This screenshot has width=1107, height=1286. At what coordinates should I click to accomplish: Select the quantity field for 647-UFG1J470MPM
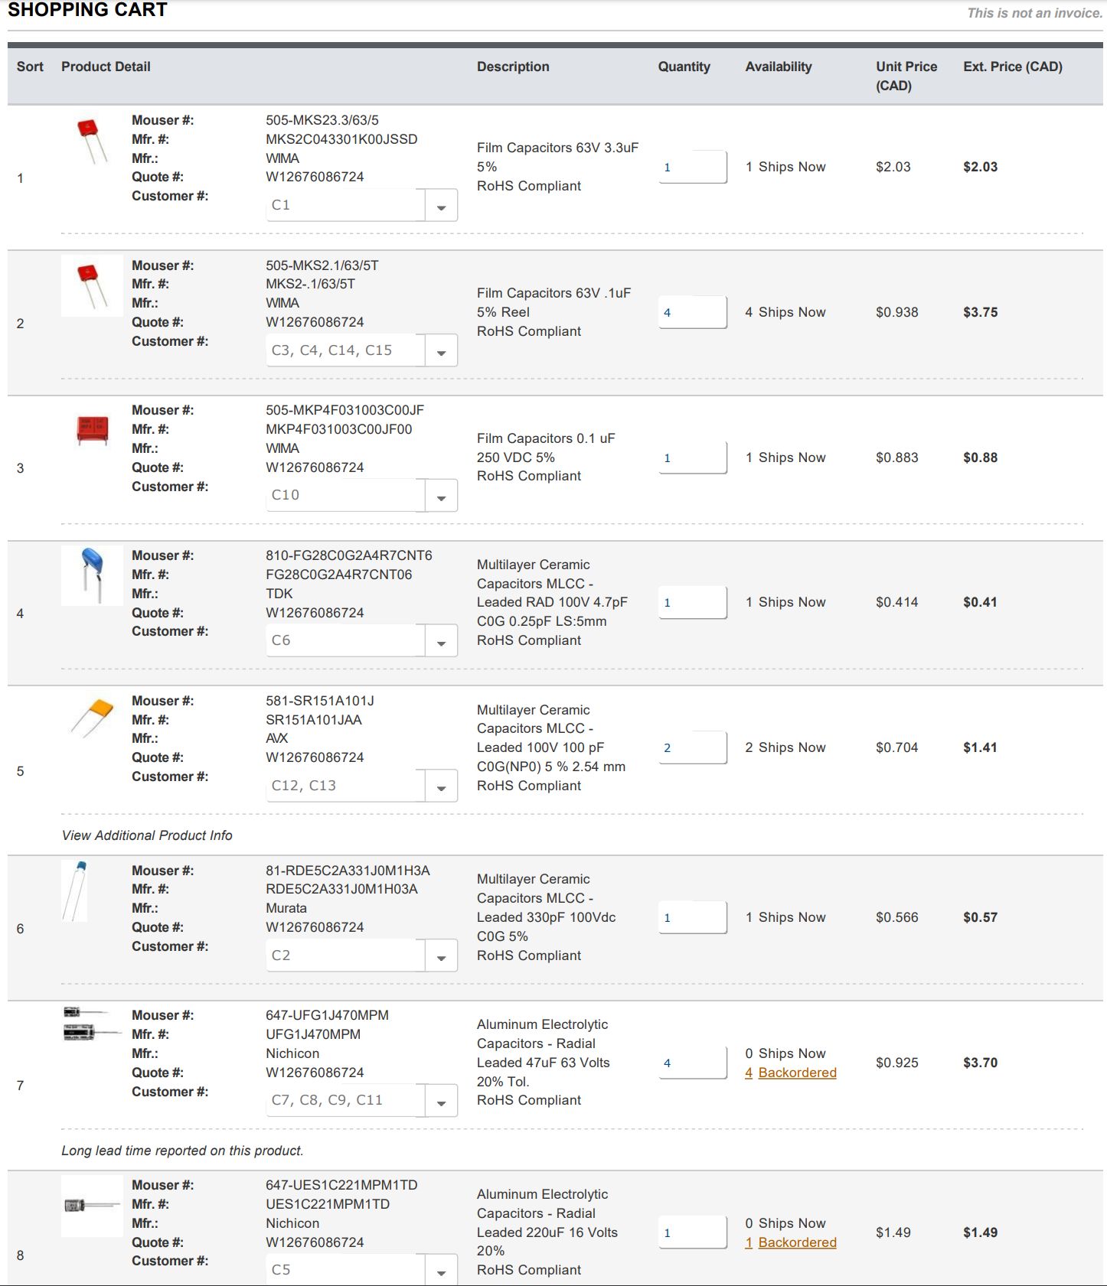click(x=693, y=1063)
